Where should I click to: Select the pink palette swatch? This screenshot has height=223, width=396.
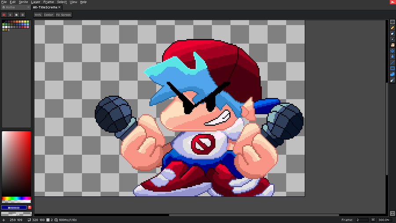coord(28,27)
